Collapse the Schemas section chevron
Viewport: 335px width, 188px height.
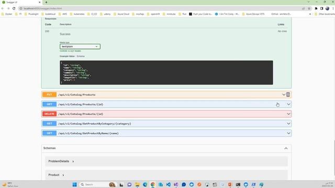[286, 148]
